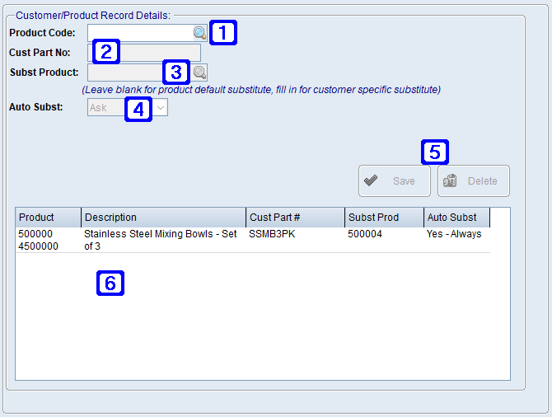Click the Delete button

click(x=474, y=180)
